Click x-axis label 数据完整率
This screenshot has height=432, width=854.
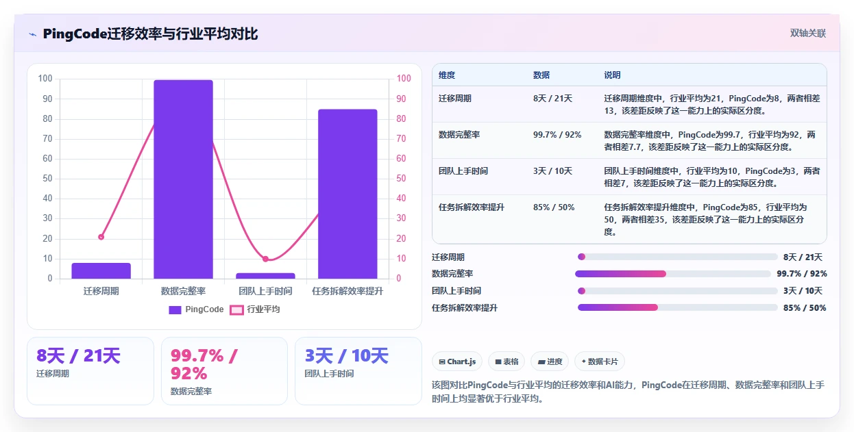coord(183,291)
